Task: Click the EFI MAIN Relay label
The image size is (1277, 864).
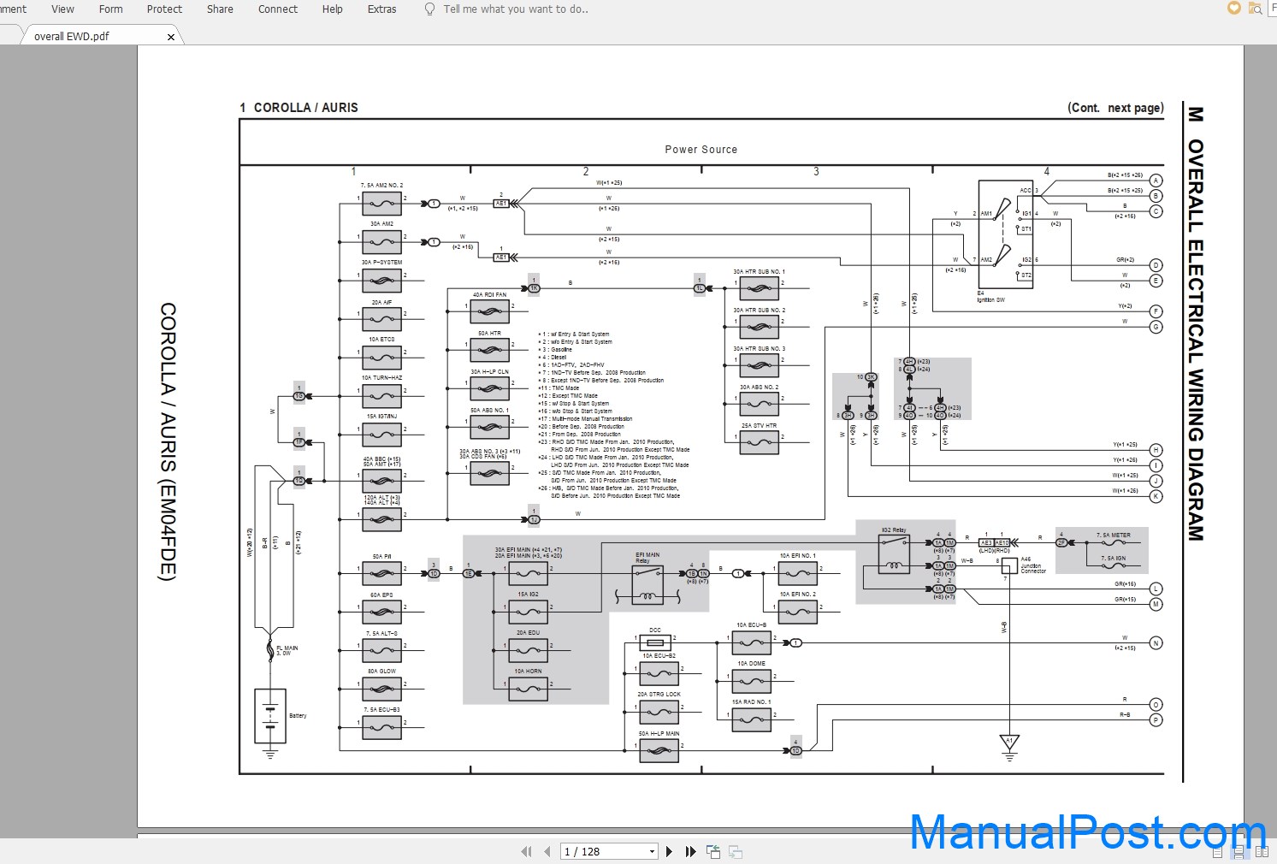Action: pyautogui.click(x=647, y=558)
